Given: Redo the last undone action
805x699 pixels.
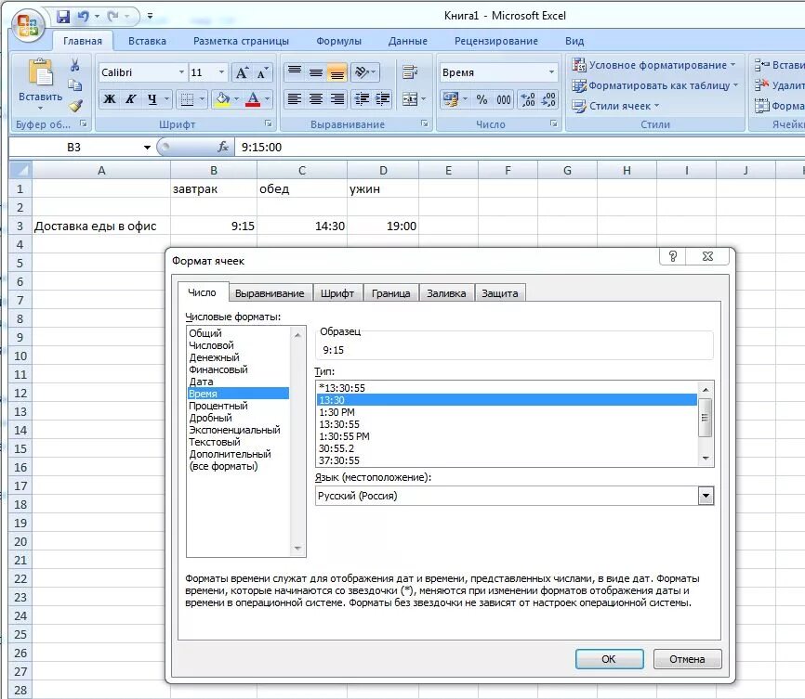Looking at the screenshot, I should (x=113, y=17).
